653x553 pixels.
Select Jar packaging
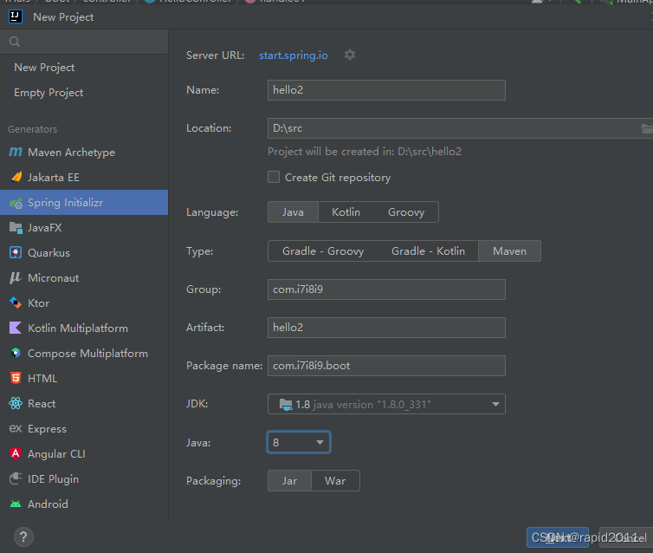pyautogui.click(x=289, y=481)
